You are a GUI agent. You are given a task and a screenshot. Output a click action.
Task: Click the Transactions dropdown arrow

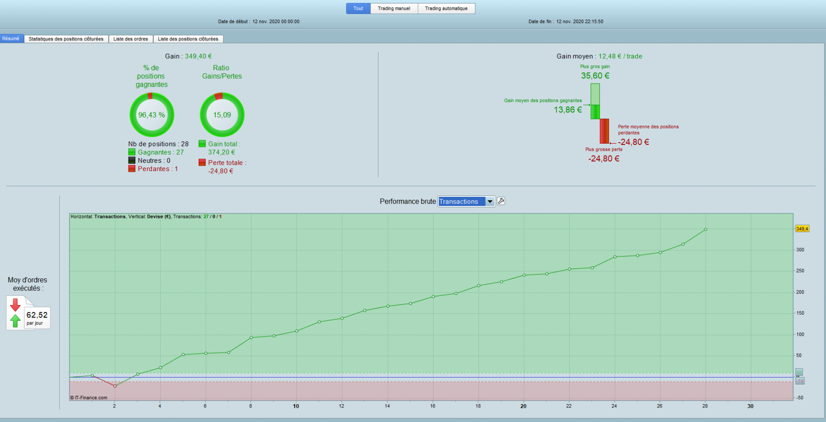pos(490,201)
